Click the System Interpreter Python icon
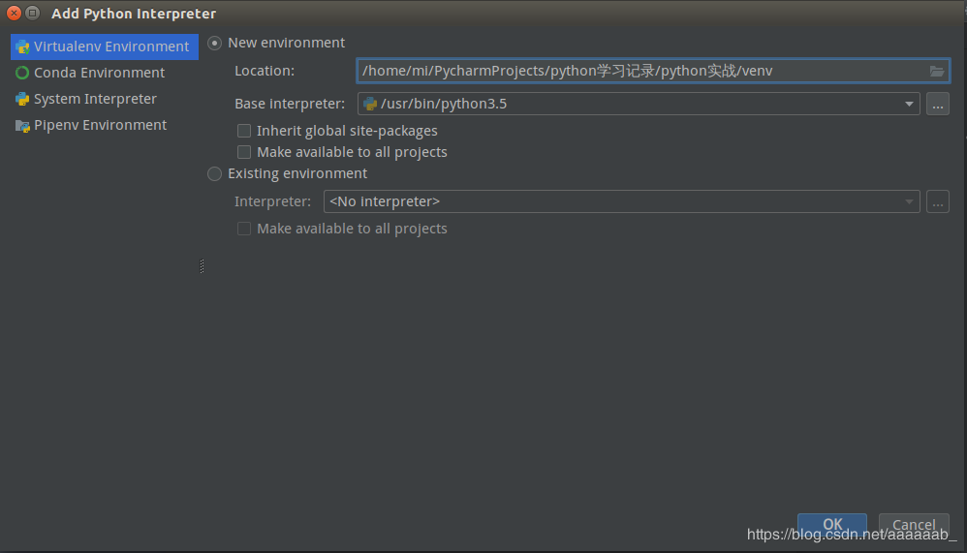 [x=22, y=99]
